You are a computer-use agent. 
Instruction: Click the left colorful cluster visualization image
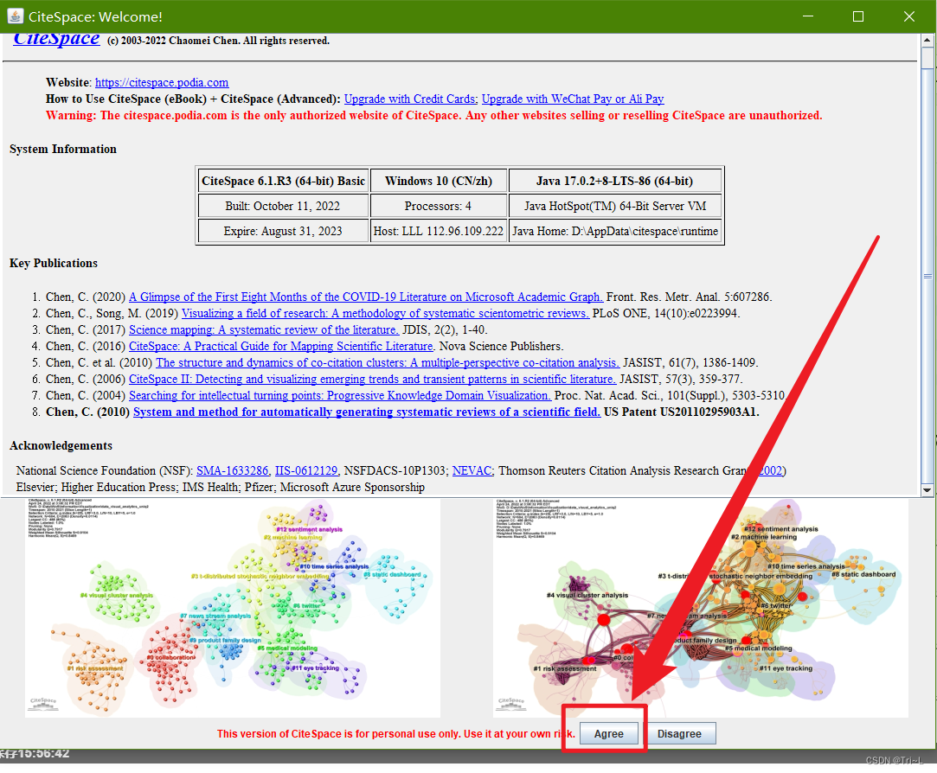[x=233, y=608]
